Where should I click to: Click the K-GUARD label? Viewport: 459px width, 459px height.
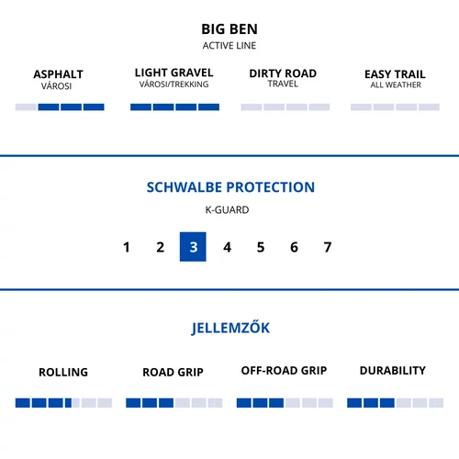pos(227,210)
